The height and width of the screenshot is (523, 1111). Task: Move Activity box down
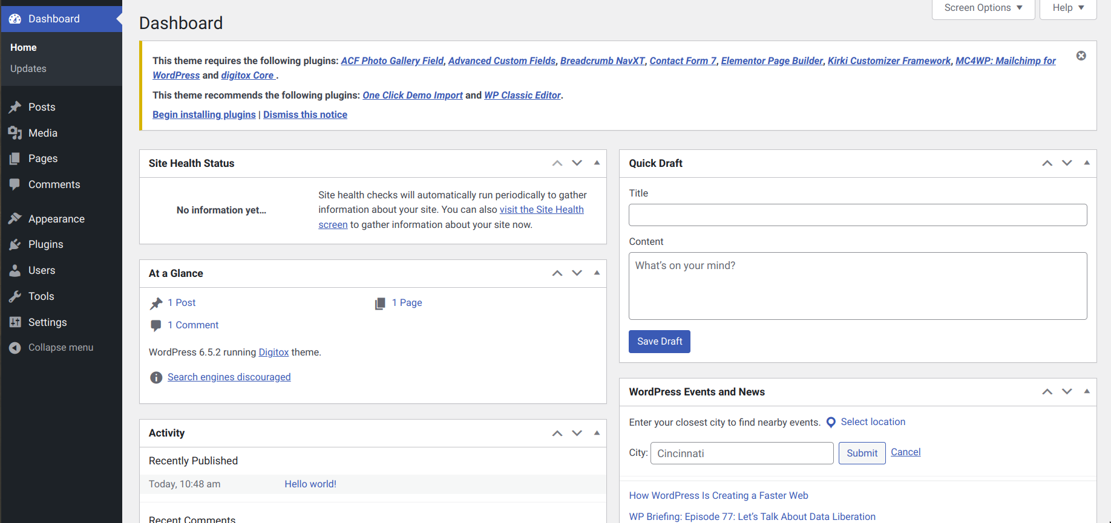577,433
